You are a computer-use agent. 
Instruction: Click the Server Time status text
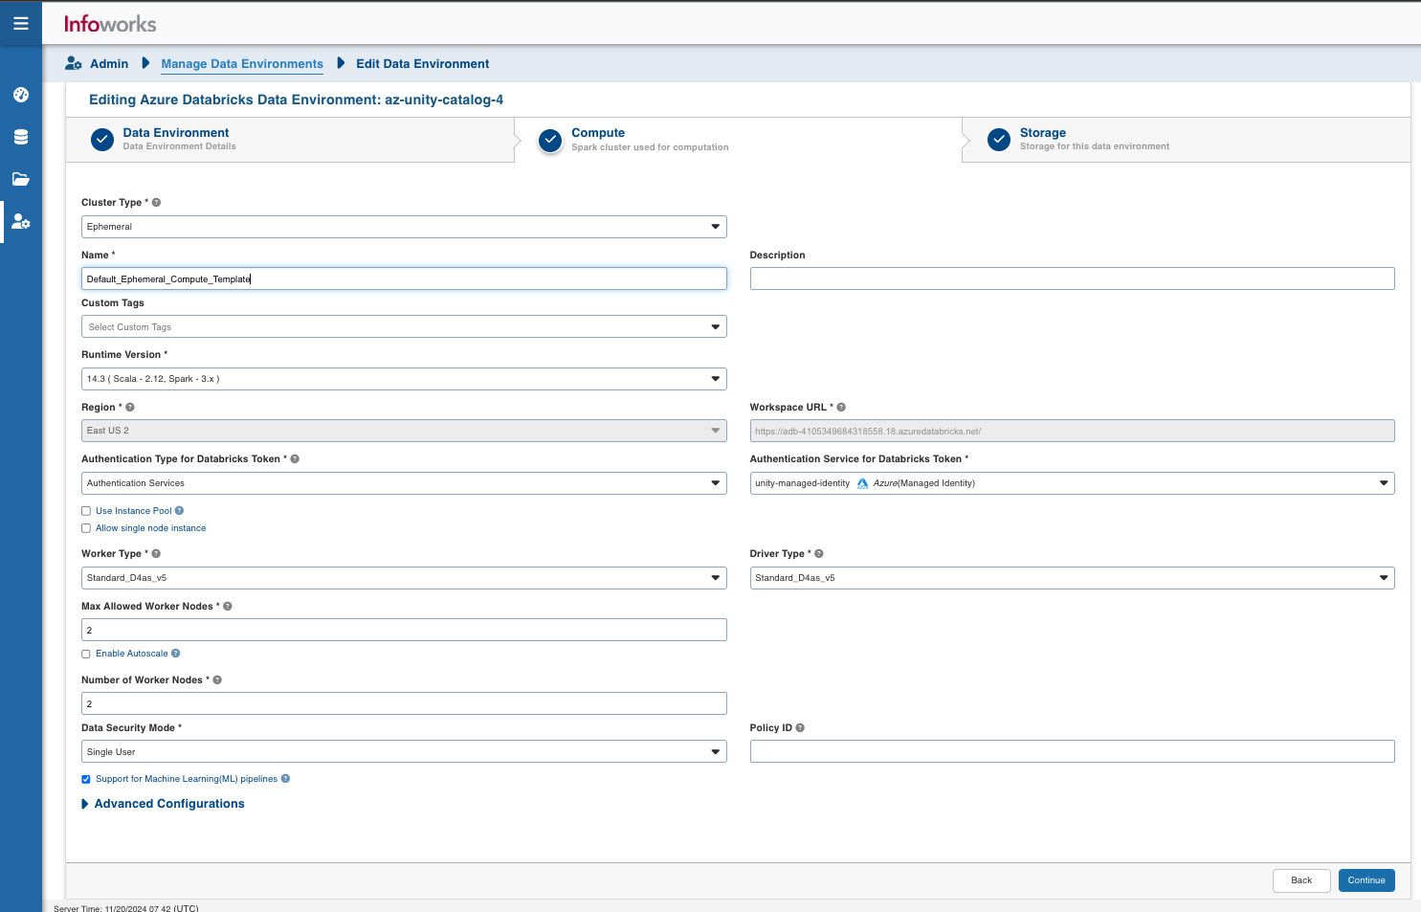(x=126, y=908)
